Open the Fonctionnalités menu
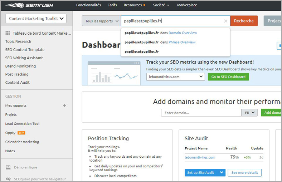This screenshot has height=182, width=282. click(88, 5)
